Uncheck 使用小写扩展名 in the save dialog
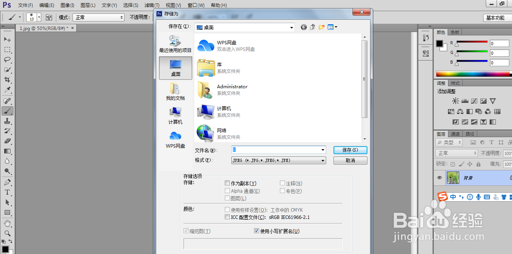 pos(256,230)
